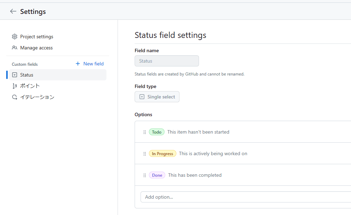Click the drag handle of Done option

click(145, 175)
